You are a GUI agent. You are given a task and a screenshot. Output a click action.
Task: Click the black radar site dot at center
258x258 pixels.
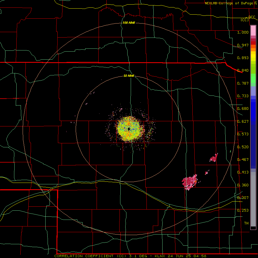pos(129,129)
